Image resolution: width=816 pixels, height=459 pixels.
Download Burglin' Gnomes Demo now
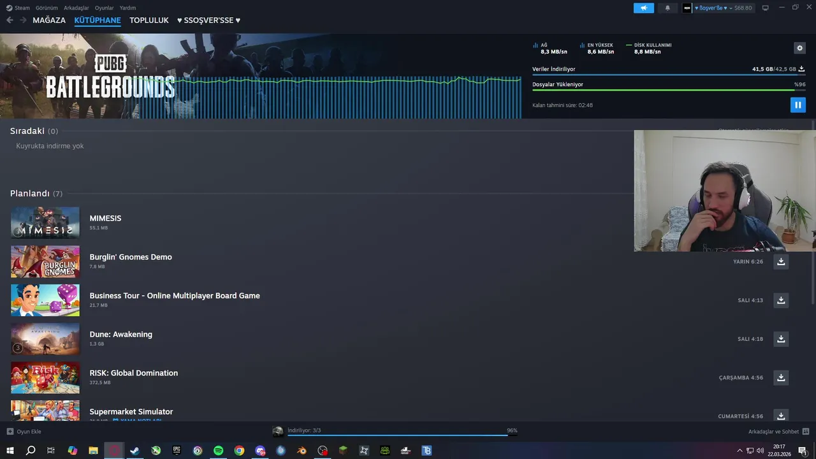781,261
